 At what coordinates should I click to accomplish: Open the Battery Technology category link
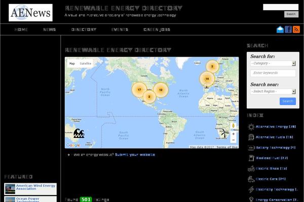point(276,147)
